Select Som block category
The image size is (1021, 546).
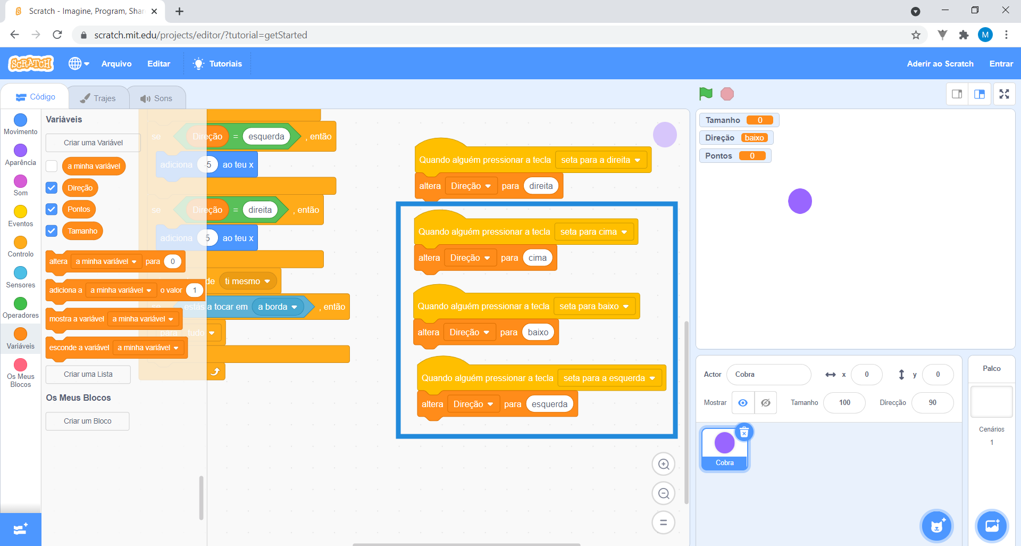(x=21, y=186)
